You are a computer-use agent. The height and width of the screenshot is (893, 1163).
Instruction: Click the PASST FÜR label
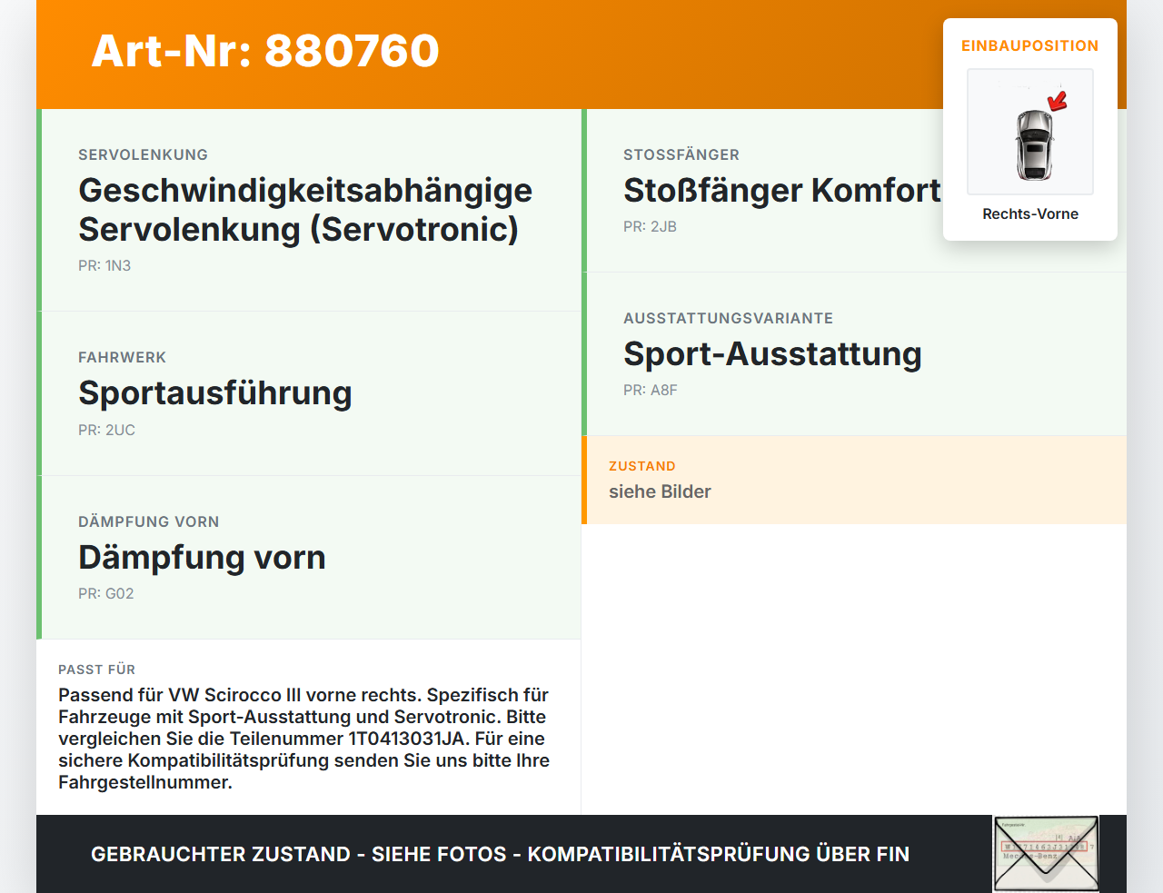[96, 670]
